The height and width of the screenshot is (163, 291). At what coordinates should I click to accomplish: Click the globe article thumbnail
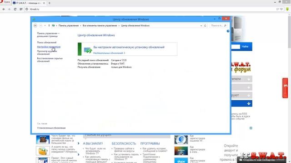181,139
